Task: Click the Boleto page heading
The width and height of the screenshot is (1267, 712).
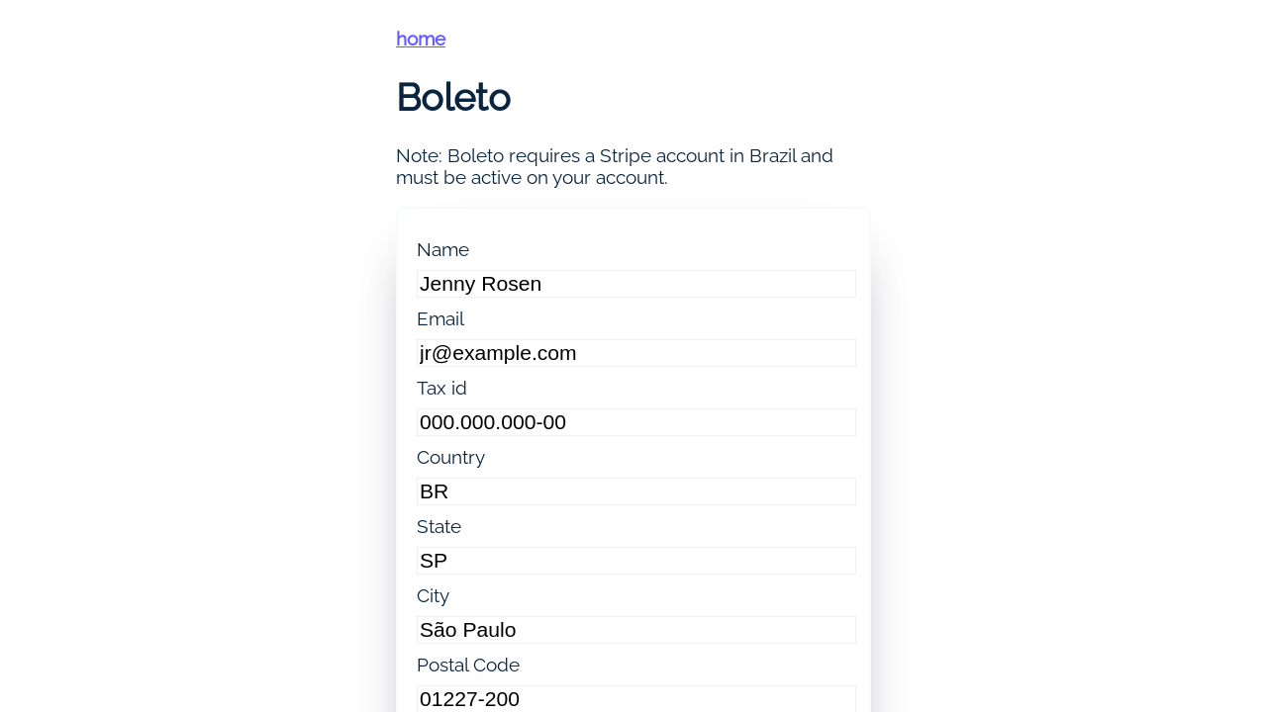Action: click(453, 97)
